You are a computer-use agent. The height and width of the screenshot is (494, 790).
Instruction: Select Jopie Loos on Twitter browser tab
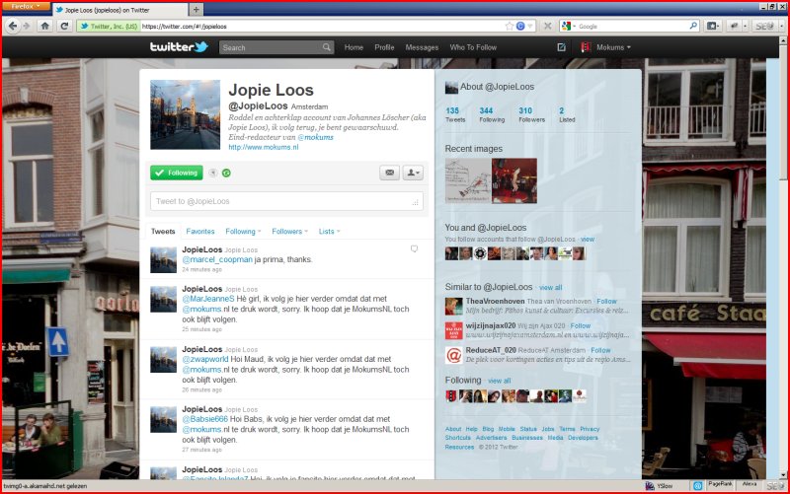click(119, 10)
